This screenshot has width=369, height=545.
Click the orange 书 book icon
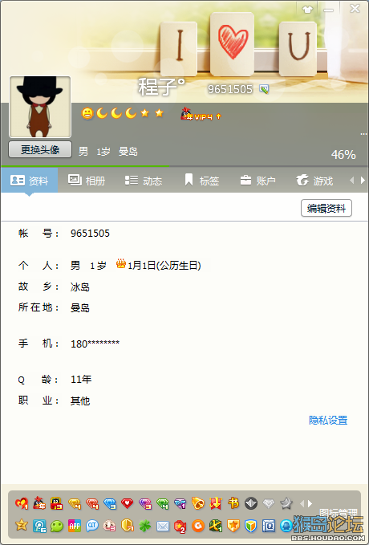tap(233, 503)
